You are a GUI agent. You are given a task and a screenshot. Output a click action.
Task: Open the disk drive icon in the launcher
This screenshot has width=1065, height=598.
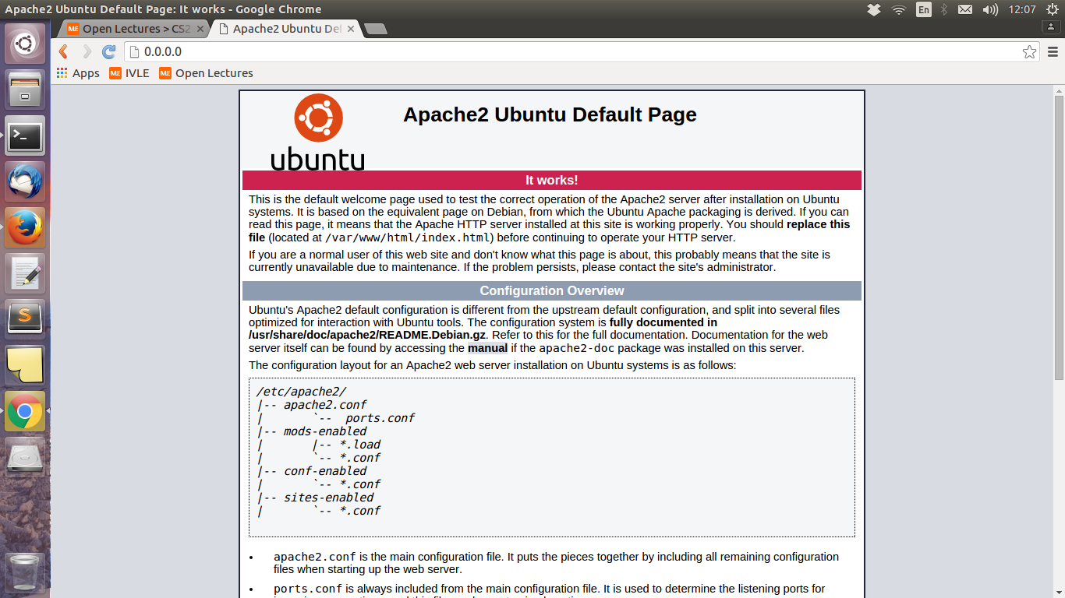25,457
